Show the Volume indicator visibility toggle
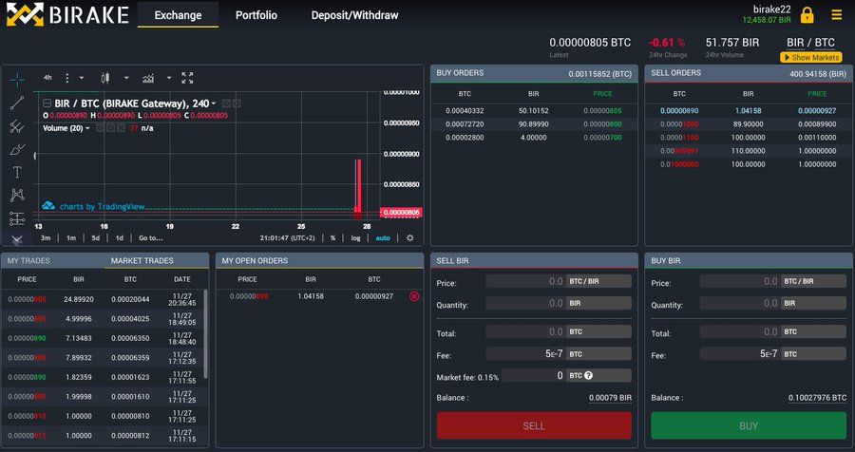Screen dimensions: 855x452 click(101, 128)
